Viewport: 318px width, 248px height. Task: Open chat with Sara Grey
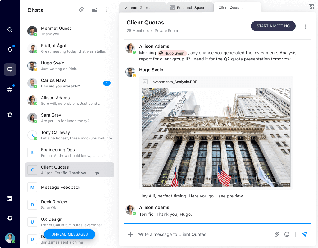pos(70,118)
